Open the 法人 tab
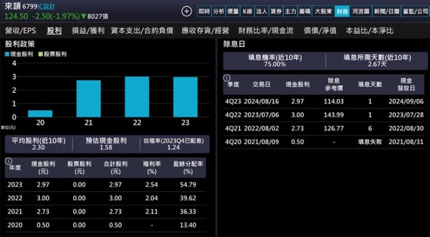 pyautogui.click(x=262, y=11)
